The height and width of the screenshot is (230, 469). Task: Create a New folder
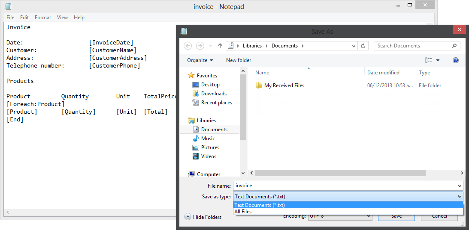click(x=239, y=60)
